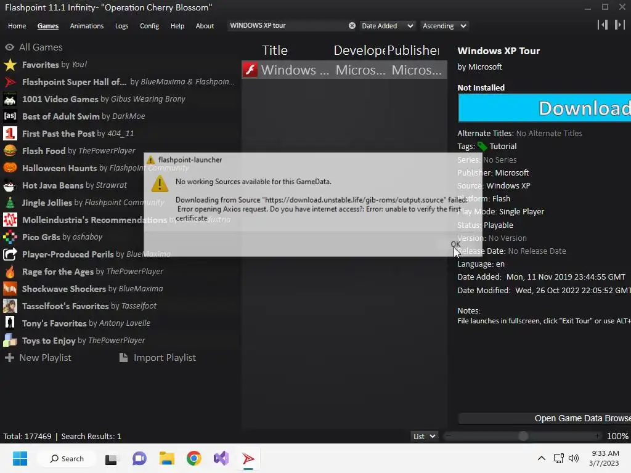Click OK in the flashpoint-launcher dialog

pyautogui.click(x=455, y=244)
